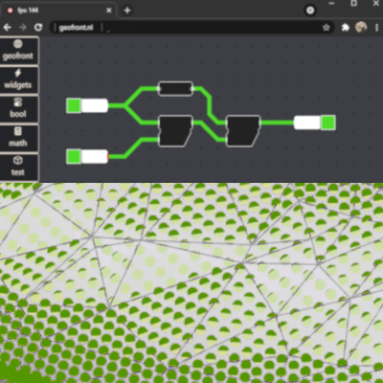Go back to the previous page
The image size is (383, 383).
click(8, 28)
